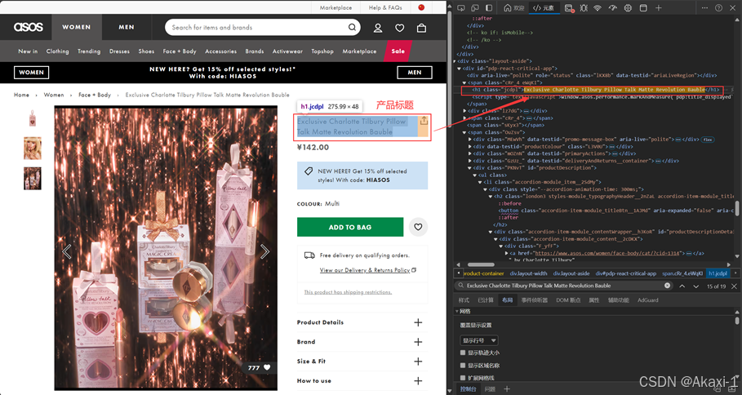This screenshot has height=395, width=742.
Task: Switch to 事件侦听器 tab
Action: click(535, 300)
